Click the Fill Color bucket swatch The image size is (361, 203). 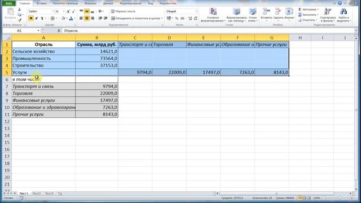coord(63,18)
